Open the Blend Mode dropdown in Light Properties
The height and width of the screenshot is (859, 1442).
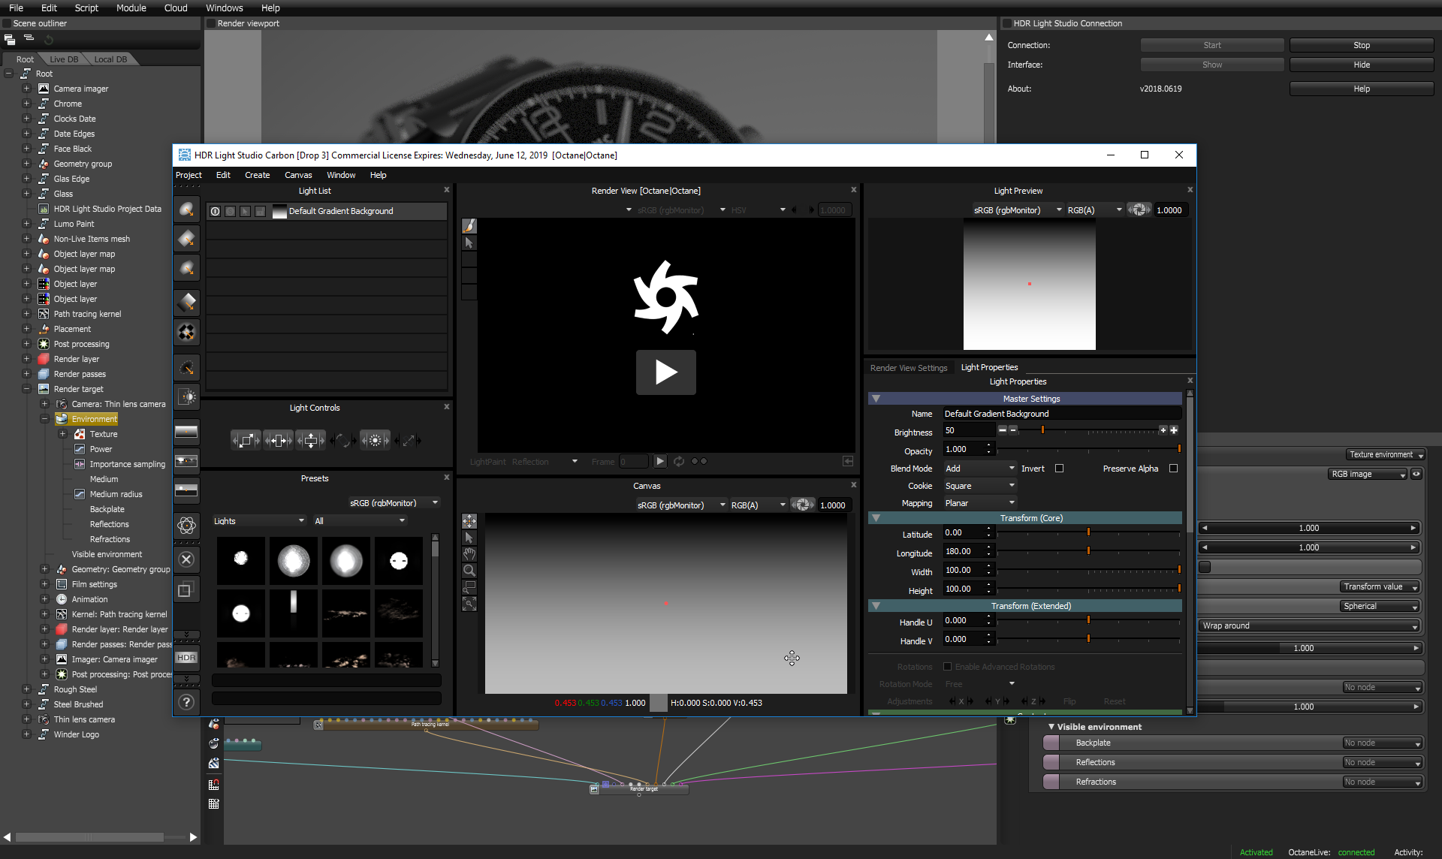pos(976,467)
